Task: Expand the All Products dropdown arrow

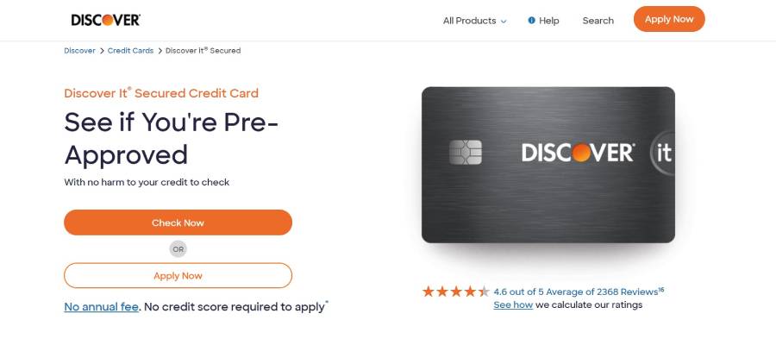Action: click(x=504, y=22)
